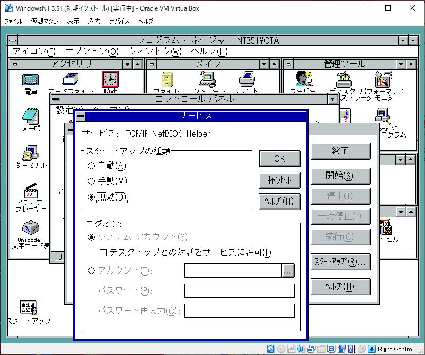Viewport: 425px width, 355px height.
Task: Select the 手動(M) startup type
Action: click(92, 181)
